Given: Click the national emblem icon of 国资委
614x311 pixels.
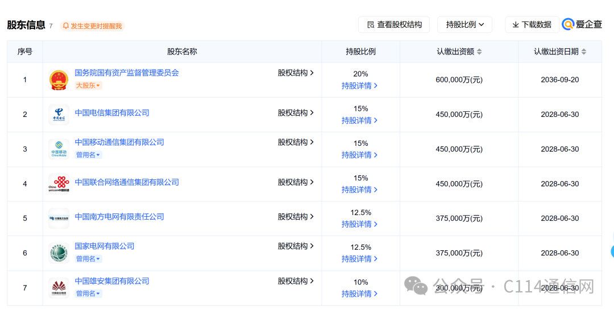Looking at the screenshot, I should [x=59, y=79].
